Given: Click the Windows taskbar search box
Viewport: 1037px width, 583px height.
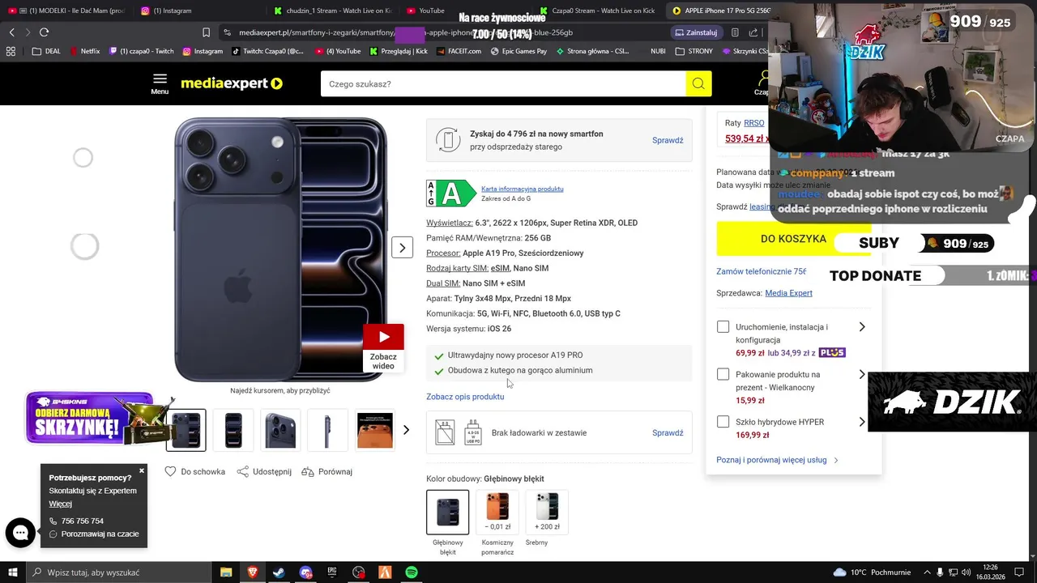Looking at the screenshot, I should (117, 572).
